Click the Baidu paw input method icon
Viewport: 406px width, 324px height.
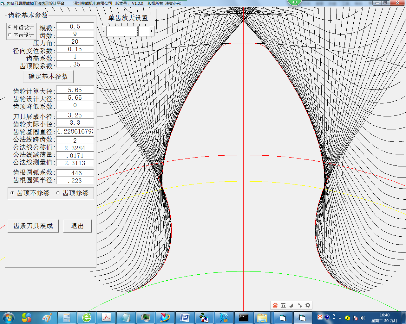(275, 305)
